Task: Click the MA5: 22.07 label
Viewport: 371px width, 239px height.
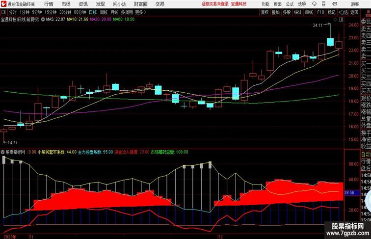Action: coord(55,20)
